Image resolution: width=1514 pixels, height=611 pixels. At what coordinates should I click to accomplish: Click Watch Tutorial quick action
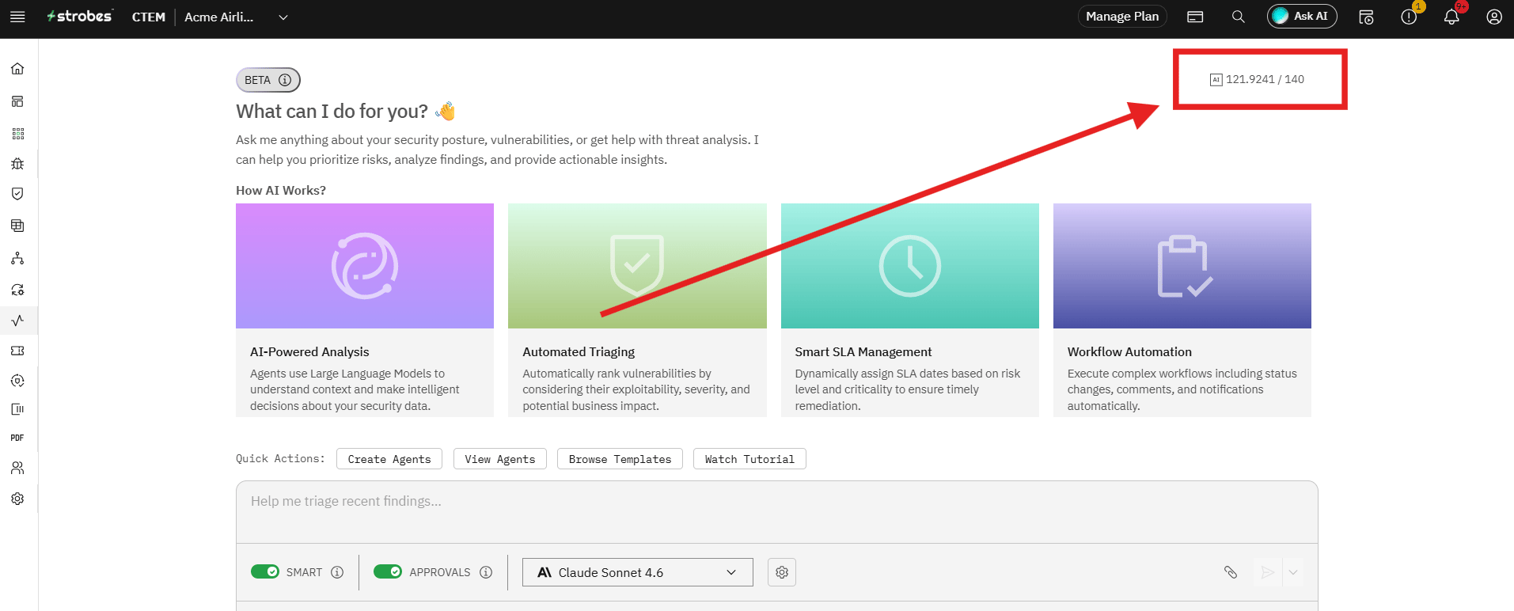[x=749, y=459]
